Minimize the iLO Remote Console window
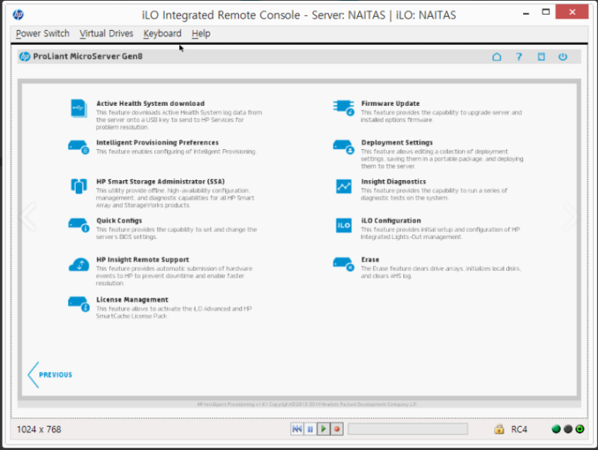Screen dimensions: 598x450 click(x=526, y=14)
